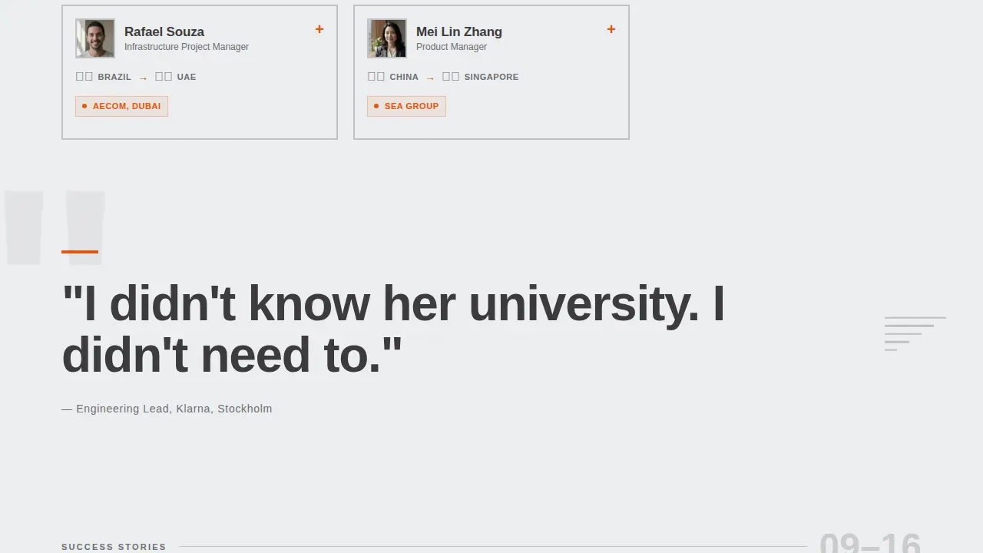Click the orange accent bar above quote
The height and width of the screenshot is (553, 983).
80,251
